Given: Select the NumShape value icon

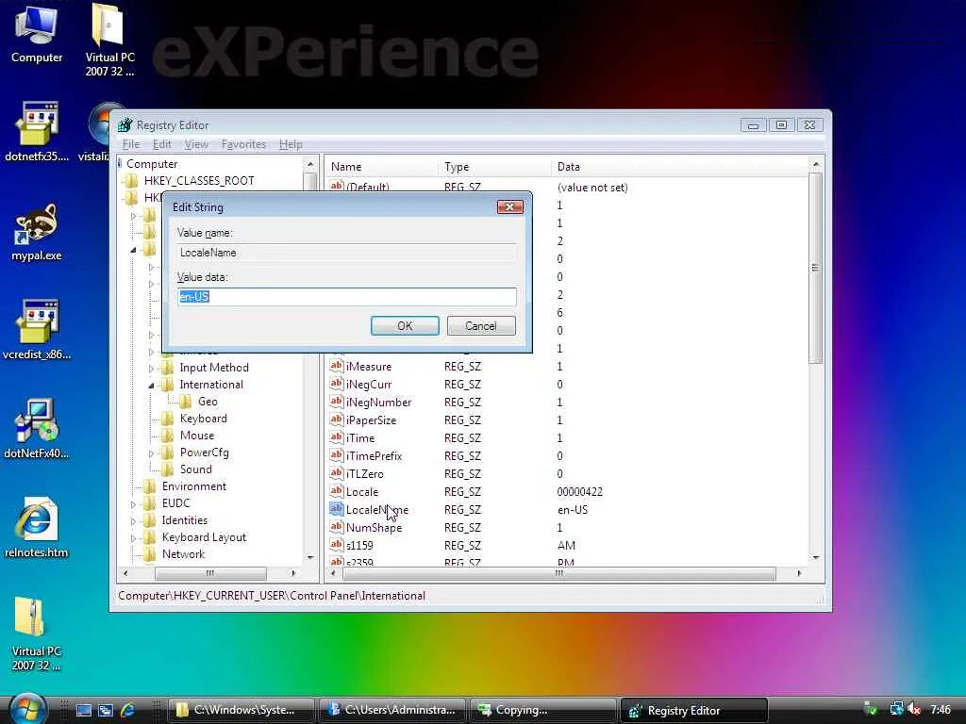Looking at the screenshot, I should pyautogui.click(x=337, y=527).
